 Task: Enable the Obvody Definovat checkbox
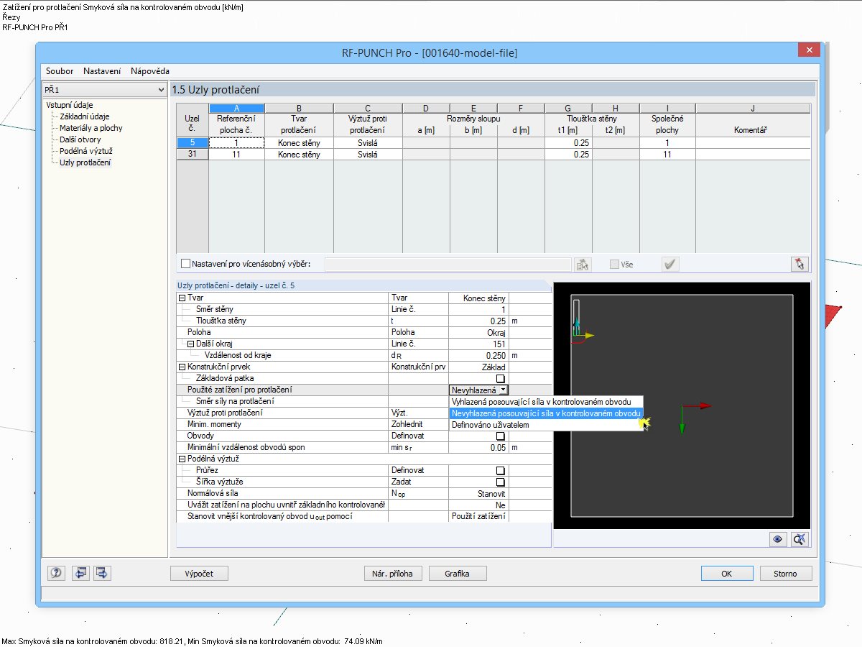pos(500,436)
